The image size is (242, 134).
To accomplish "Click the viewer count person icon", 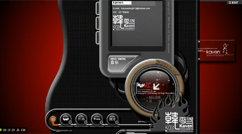I will [18, 130].
